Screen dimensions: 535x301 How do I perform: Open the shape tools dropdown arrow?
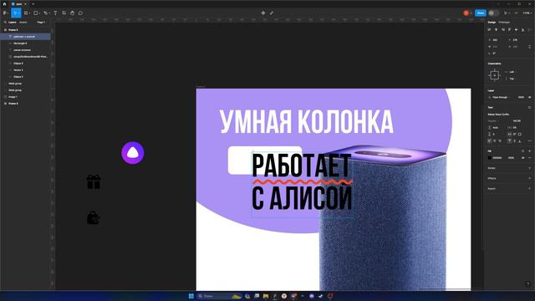tap(39, 13)
